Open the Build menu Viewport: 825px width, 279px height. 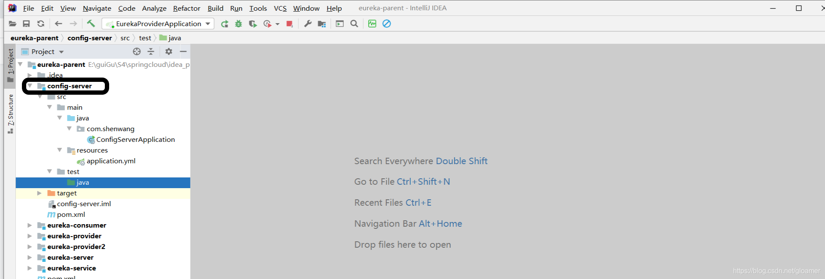[x=215, y=8]
